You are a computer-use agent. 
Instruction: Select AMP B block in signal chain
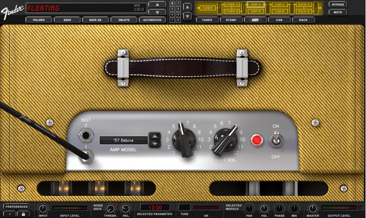tap(256, 11)
